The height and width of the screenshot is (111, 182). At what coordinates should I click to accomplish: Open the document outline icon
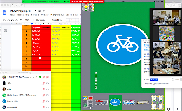[5, 31]
